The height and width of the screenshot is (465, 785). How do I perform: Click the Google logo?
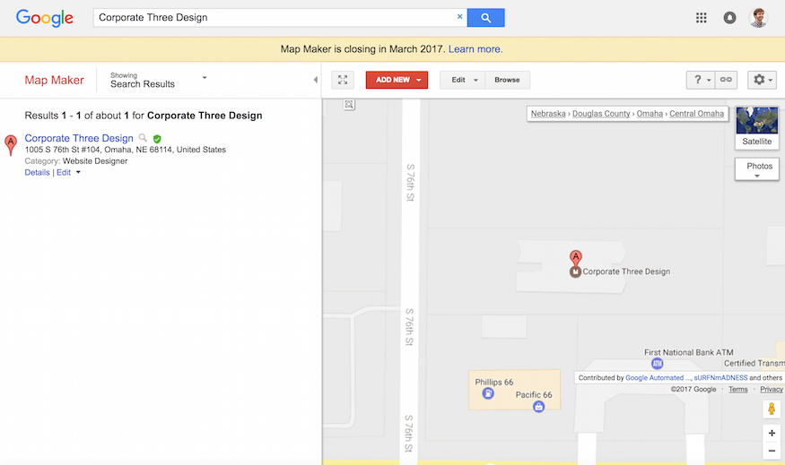(x=45, y=18)
